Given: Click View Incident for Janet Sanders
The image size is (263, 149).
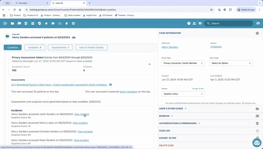Looking at the screenshot, I should point(81,114).
